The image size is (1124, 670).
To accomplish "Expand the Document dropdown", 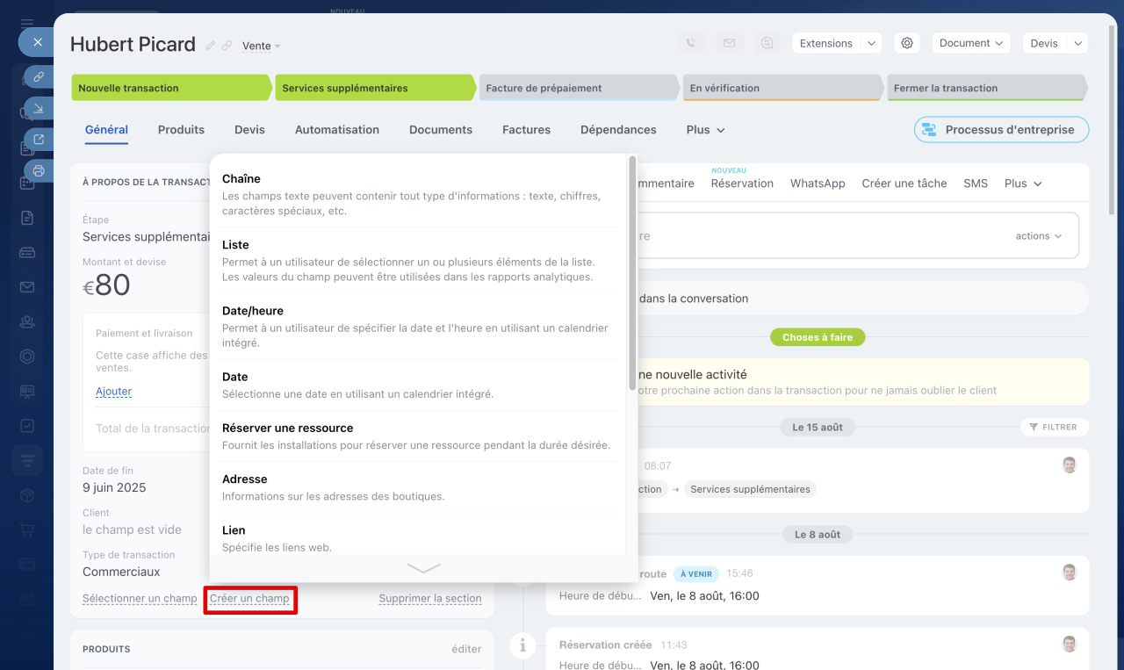I will click(970, 43).
